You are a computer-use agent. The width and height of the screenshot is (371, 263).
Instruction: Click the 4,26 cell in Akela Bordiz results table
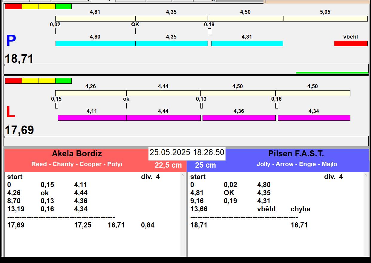[x=14, y=193]
